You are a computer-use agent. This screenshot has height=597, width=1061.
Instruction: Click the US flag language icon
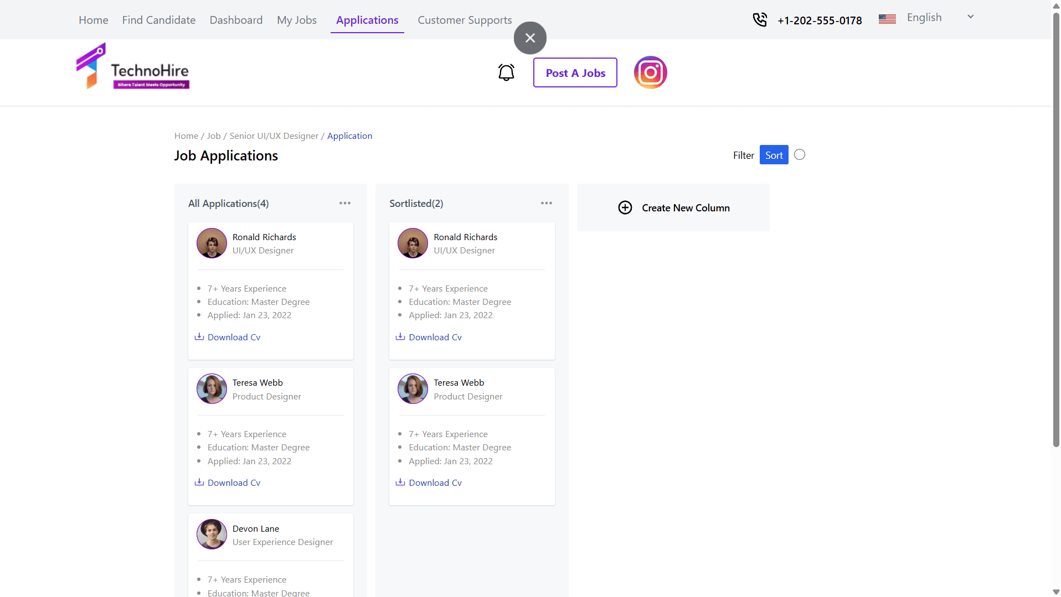(887, 19)
